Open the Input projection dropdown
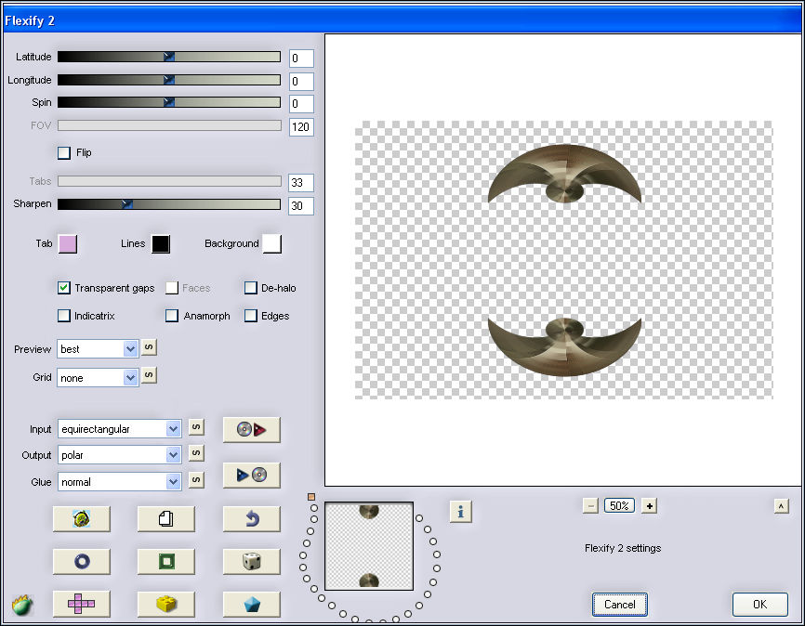Screen dimensions: 805x626 (119, 428)
